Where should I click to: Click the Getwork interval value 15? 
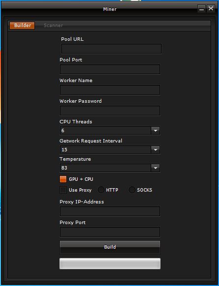(64, 149)
